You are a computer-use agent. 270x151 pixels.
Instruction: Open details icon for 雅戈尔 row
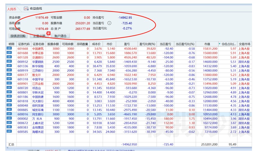point(9,74)
